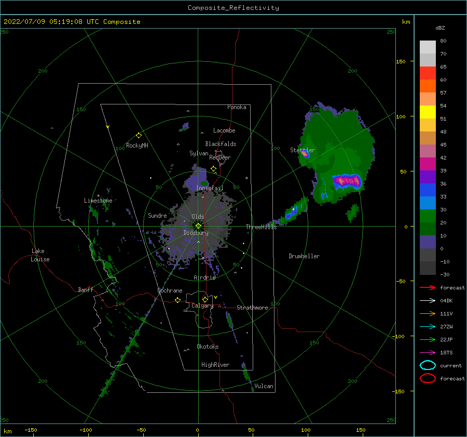This screenshot has height=437, width=467.
Task: Click the Airdrie label
Action: pyautogui.click(x=204, y=277)
